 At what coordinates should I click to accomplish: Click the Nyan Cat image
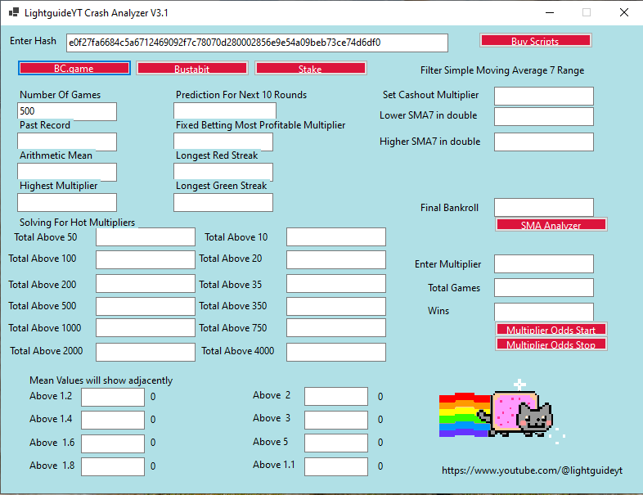tap(497, 412)
